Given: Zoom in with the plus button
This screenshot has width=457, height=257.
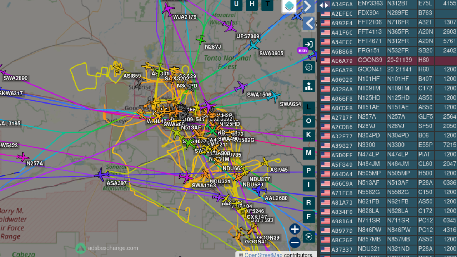Looking at the screenshot, I should pos(295,229).
